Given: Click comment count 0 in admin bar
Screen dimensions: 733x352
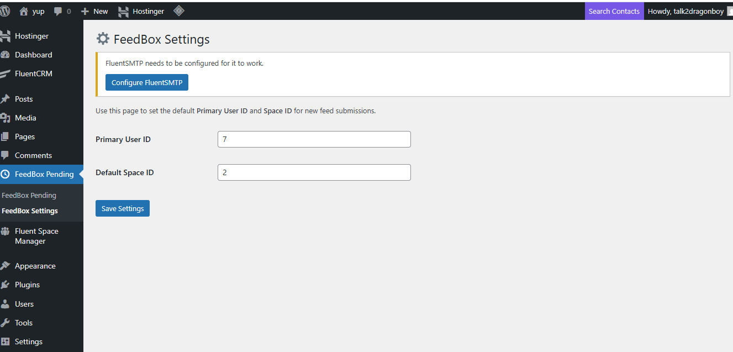Looking at the screenshot, I should tap(68, 11).
